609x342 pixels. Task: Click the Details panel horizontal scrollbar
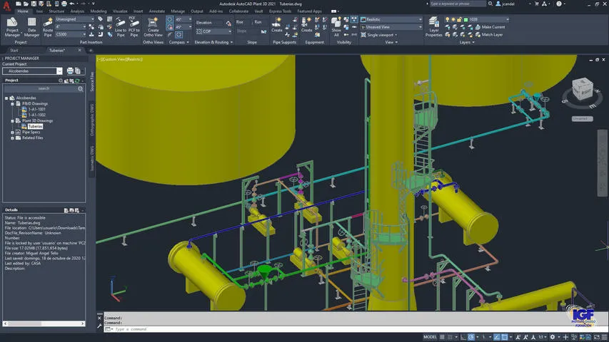(x=44, y=323)
